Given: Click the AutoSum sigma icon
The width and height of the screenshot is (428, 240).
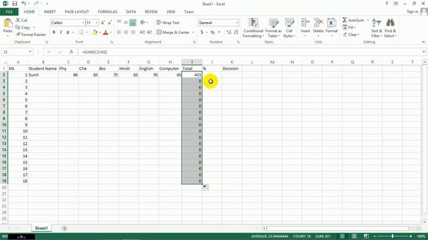Looking at the screenshot, I should (345, 20).
